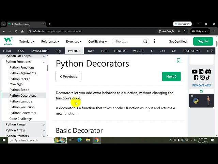The height and width of the screenshot is (164, 218).
Task: Open the Exercises dropdown
Action: pos(74,41)
